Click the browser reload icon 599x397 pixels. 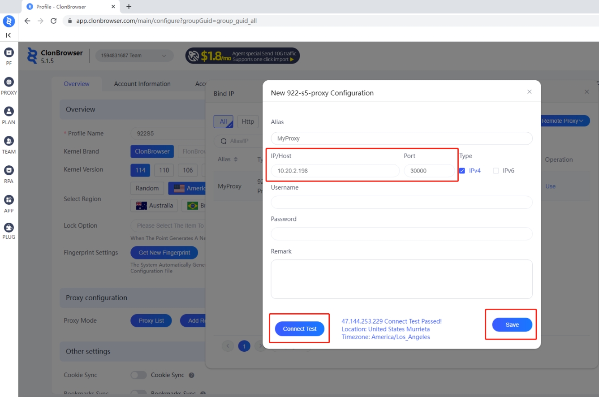53,21
